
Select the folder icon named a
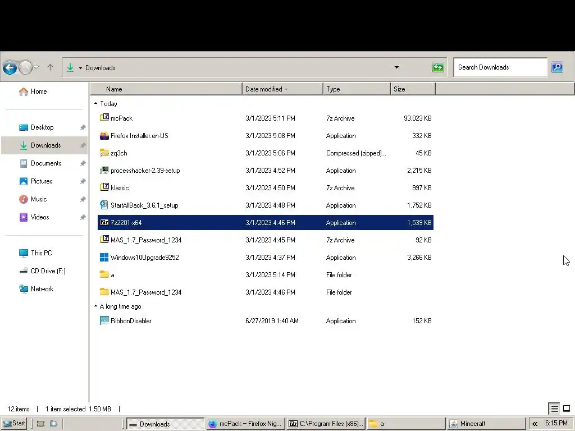point(104,274)
